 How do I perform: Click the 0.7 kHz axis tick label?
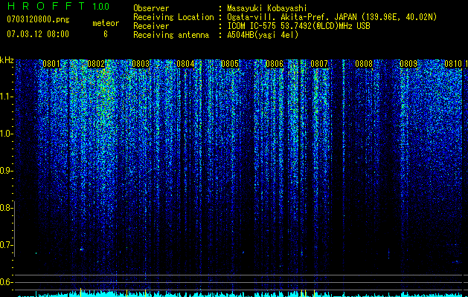point(5,245)
